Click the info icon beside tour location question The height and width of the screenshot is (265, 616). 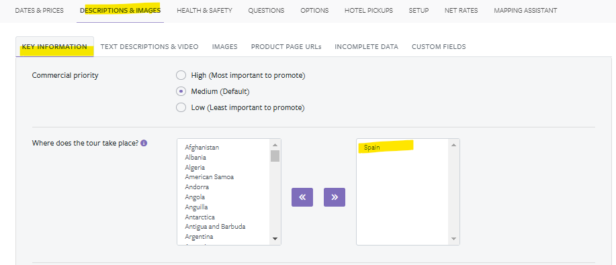(x=144, y=144)
